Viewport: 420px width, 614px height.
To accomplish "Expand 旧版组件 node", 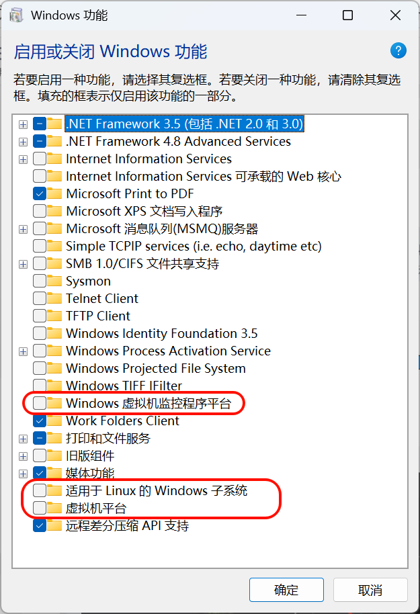I will point(23,456).
